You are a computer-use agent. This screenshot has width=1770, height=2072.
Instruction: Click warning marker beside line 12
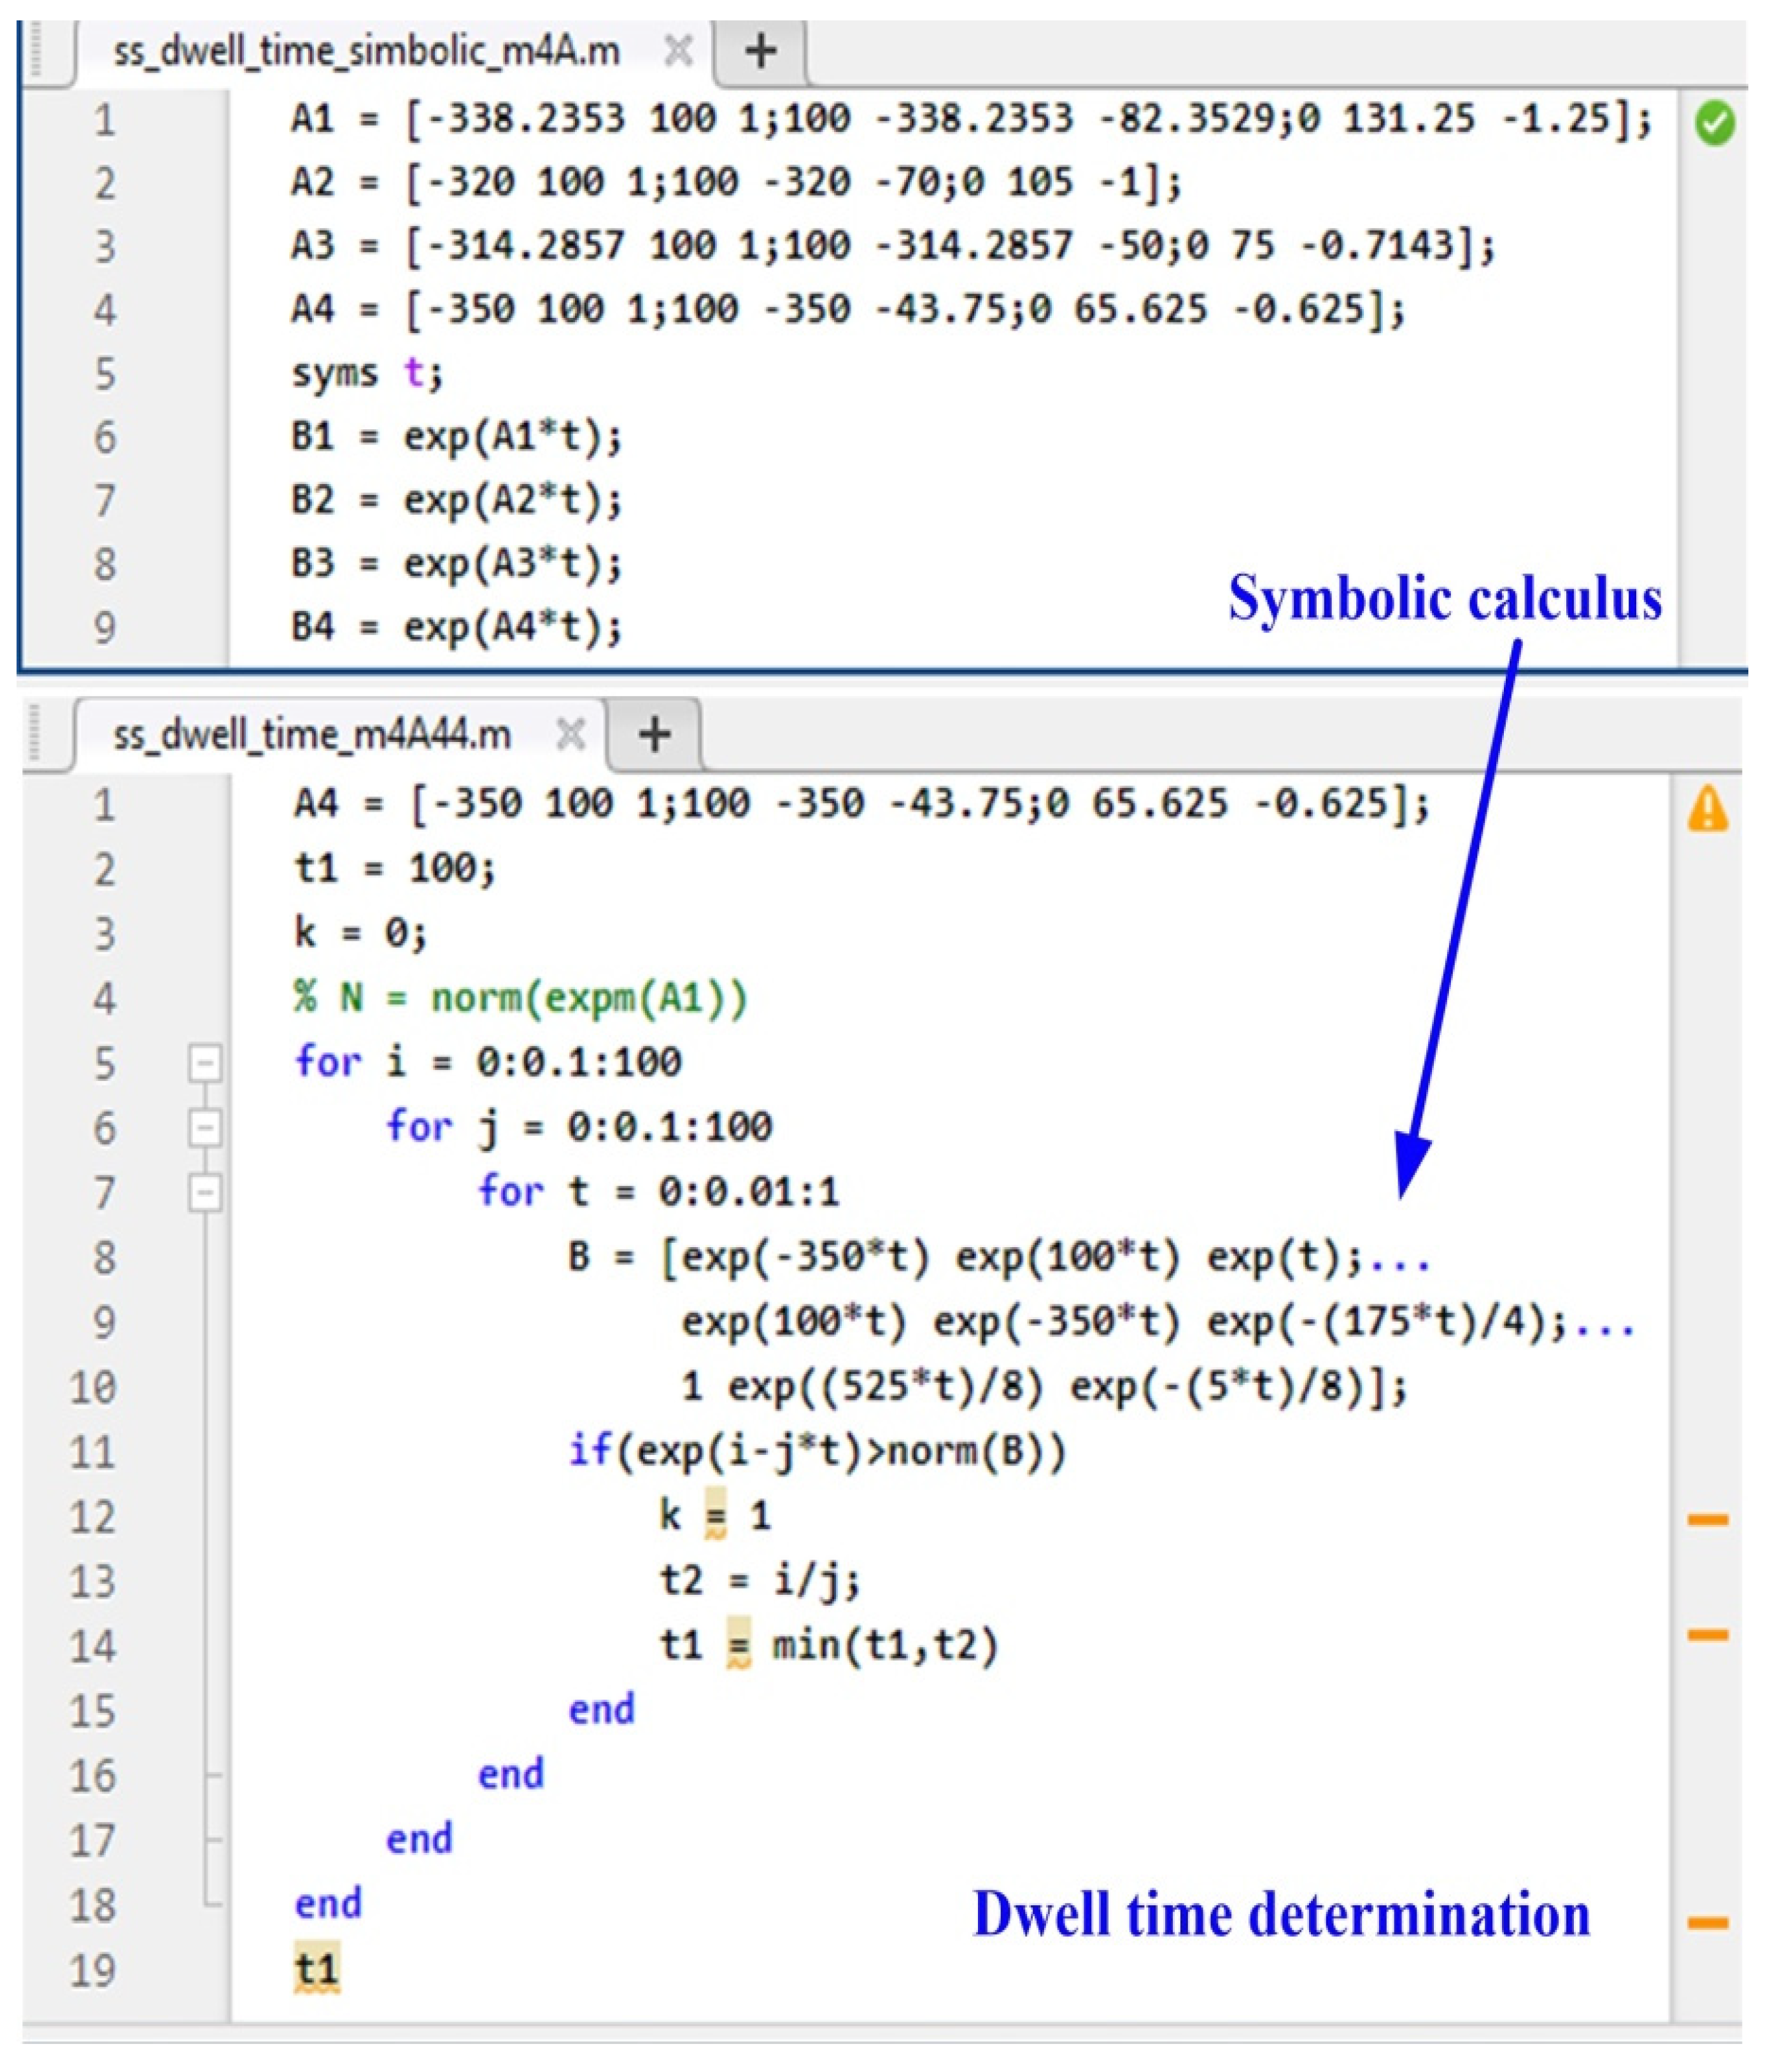click(x=1707, y=1519)
